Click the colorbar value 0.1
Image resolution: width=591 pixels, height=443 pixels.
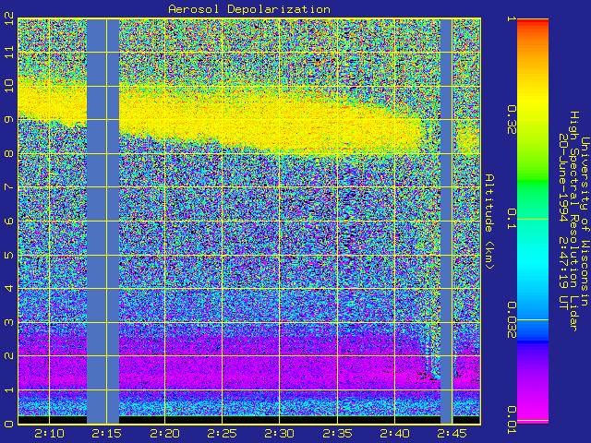[x=511, y=219]
